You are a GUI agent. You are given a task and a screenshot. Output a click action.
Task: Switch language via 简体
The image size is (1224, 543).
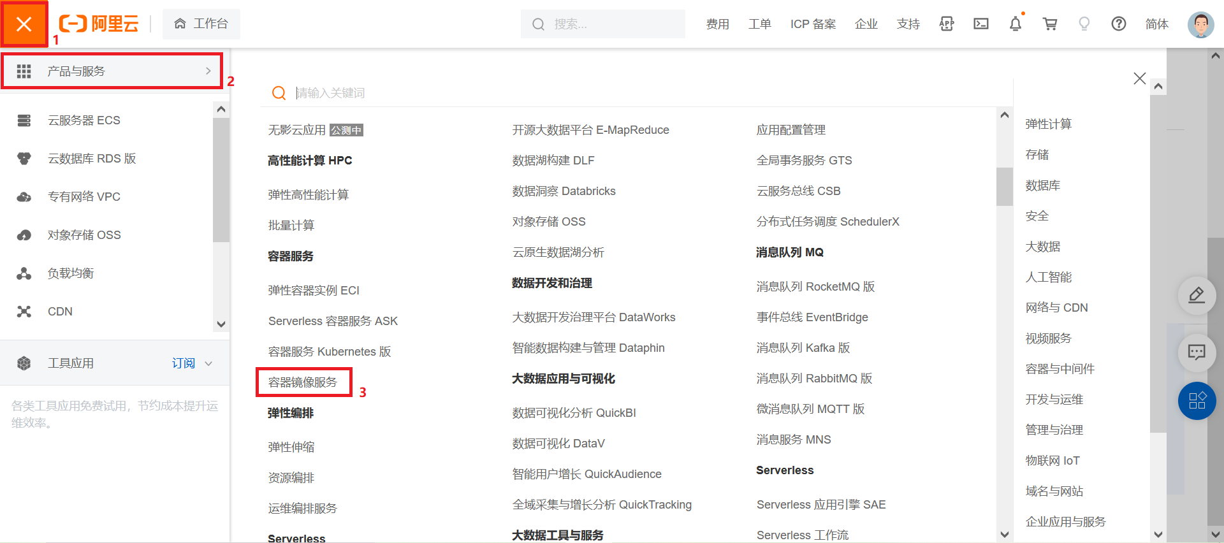coord(1156,24)
